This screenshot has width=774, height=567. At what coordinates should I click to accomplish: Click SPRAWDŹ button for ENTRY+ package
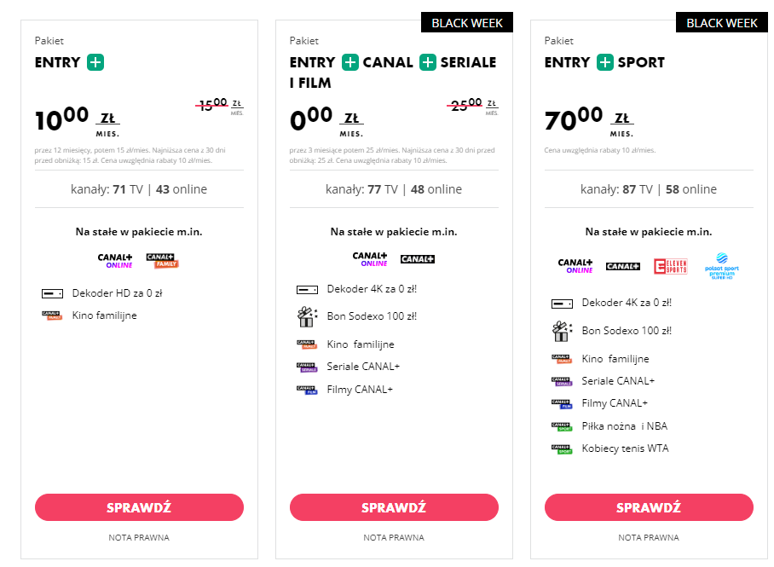pyautogui.click(x=139, y=507)
